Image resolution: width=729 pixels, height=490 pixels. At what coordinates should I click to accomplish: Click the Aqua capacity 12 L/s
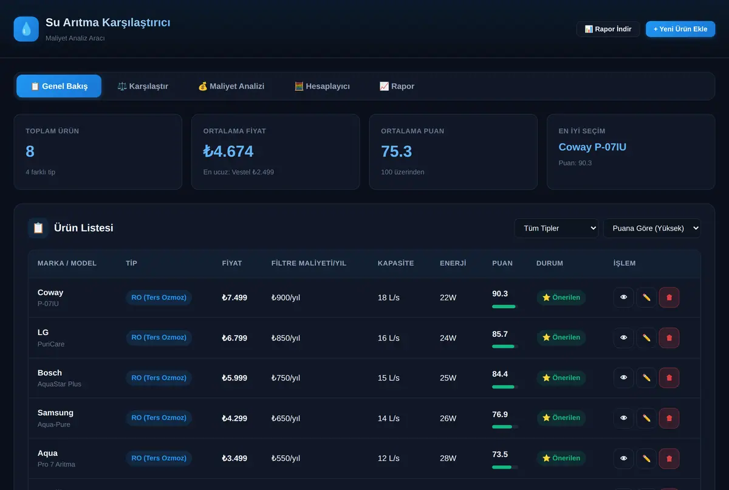pos(389,458)
